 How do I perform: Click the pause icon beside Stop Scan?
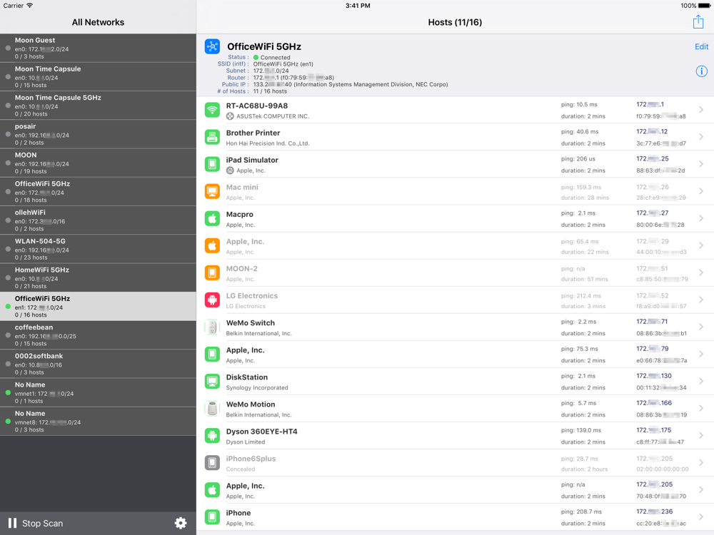pyautogui.click(x=12, y=523)
